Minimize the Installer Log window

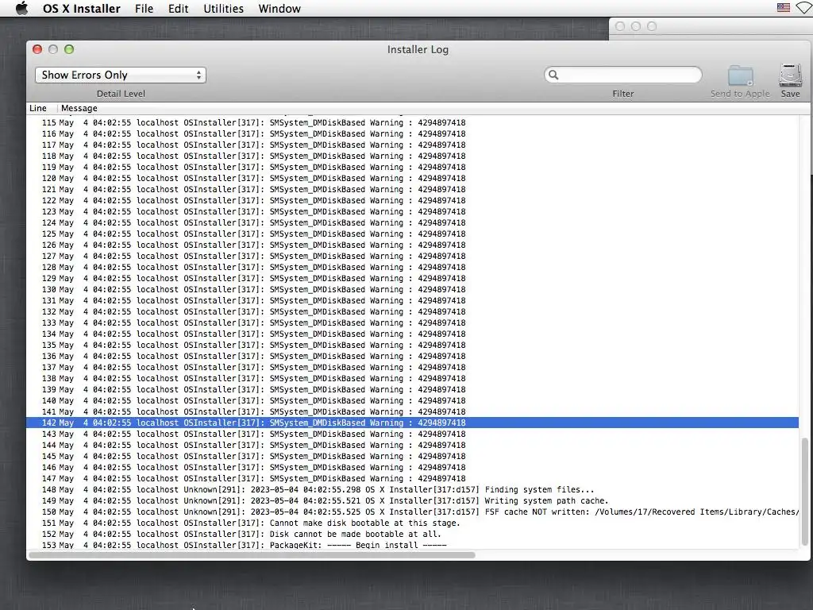pyautogui.click(x=53, y=49)
